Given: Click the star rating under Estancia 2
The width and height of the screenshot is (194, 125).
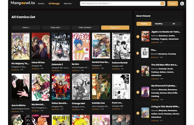Looking at the screenshot, I should [x=56, y=71].
